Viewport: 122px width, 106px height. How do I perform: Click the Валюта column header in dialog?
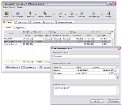[x=65, y=67]
